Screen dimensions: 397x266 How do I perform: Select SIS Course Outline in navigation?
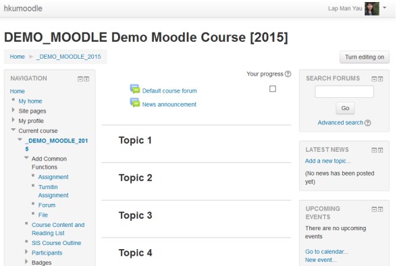click(56, 243)
